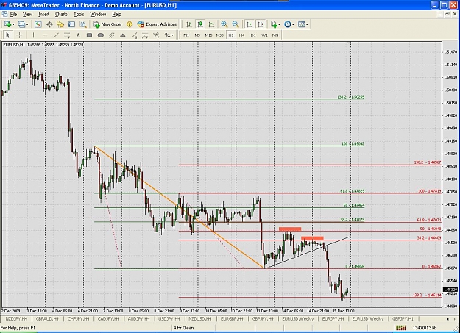Screen dimensions: 460x333
Task: Select the Andrews Pitchfork lines tool
Action: pos(111,35)
